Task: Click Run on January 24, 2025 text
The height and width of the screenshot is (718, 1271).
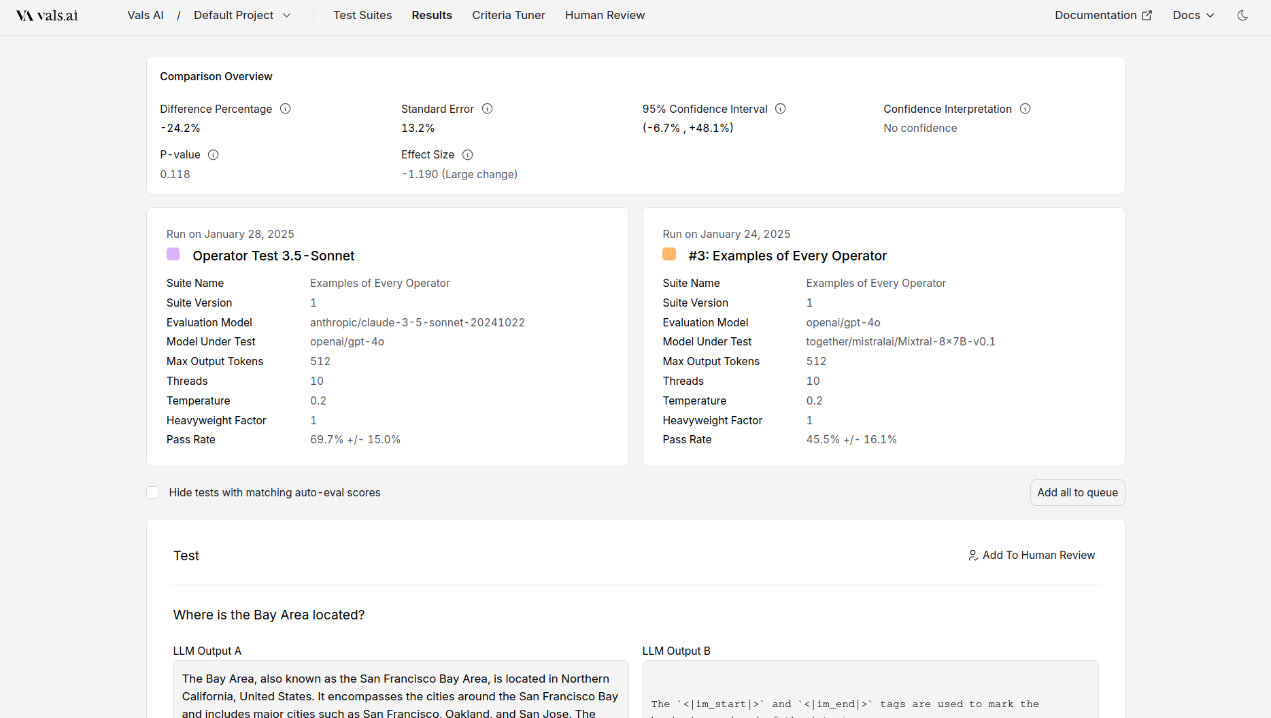Action: (x=726, y=234)
